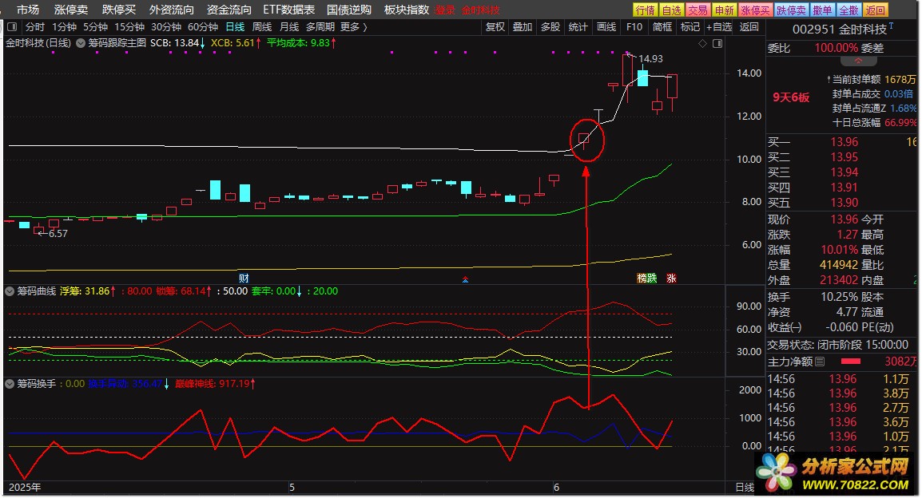Open the 涨停卖 menu
This screenshot has height=498, width=922.
click(71, 10)
